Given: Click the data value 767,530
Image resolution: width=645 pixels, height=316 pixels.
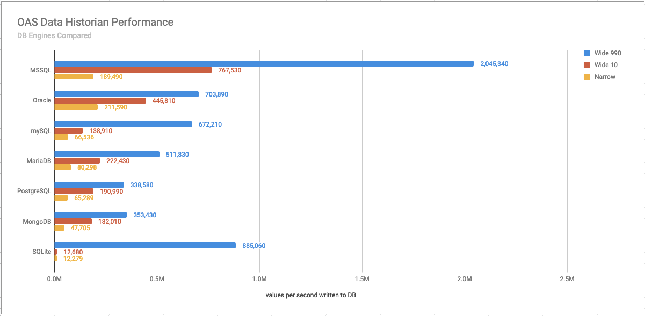Looking at the screenshot, I should [230, 70].
